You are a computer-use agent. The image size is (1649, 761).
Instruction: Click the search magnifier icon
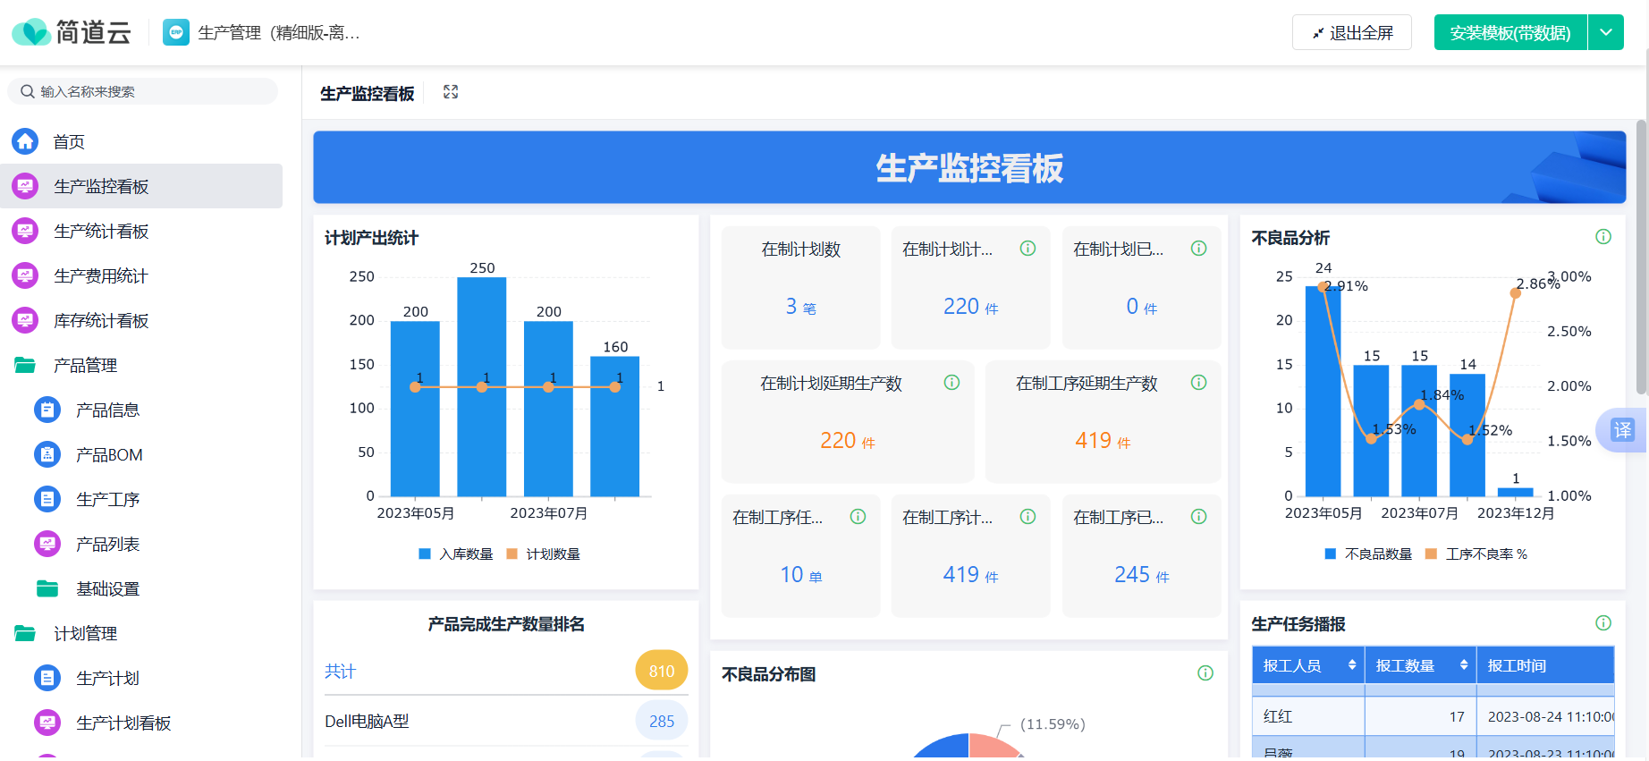coord(28,91)
